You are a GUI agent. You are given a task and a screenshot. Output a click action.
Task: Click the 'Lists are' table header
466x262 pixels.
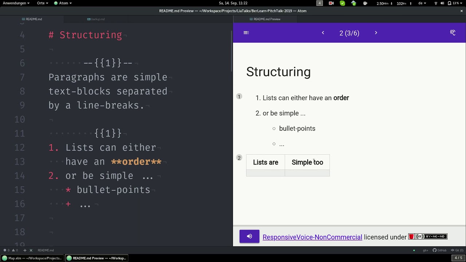click(x=265, y=162)
